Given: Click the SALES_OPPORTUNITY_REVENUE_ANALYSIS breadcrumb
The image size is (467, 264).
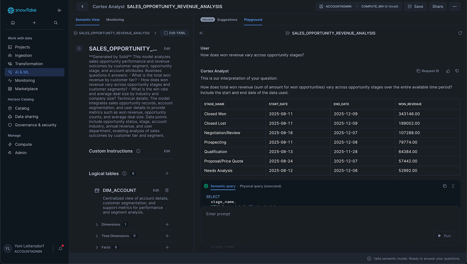Looking at the screenshot, I should tap(111, 33).
